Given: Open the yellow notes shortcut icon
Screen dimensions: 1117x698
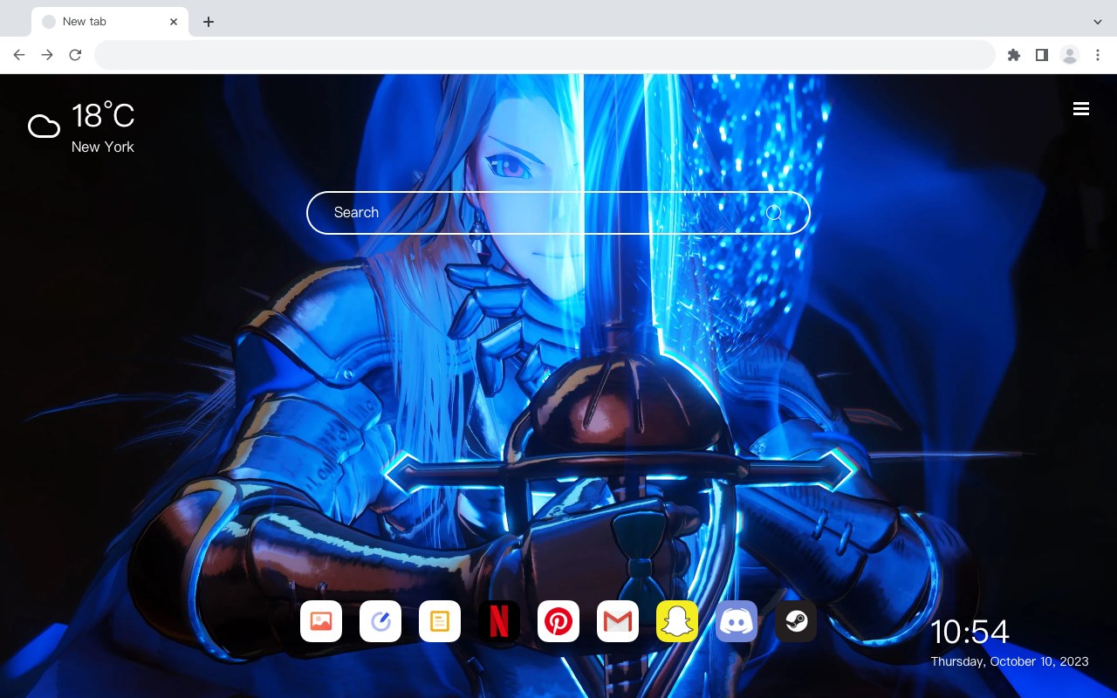Looking at the screenshot, I should coord(440,621).
